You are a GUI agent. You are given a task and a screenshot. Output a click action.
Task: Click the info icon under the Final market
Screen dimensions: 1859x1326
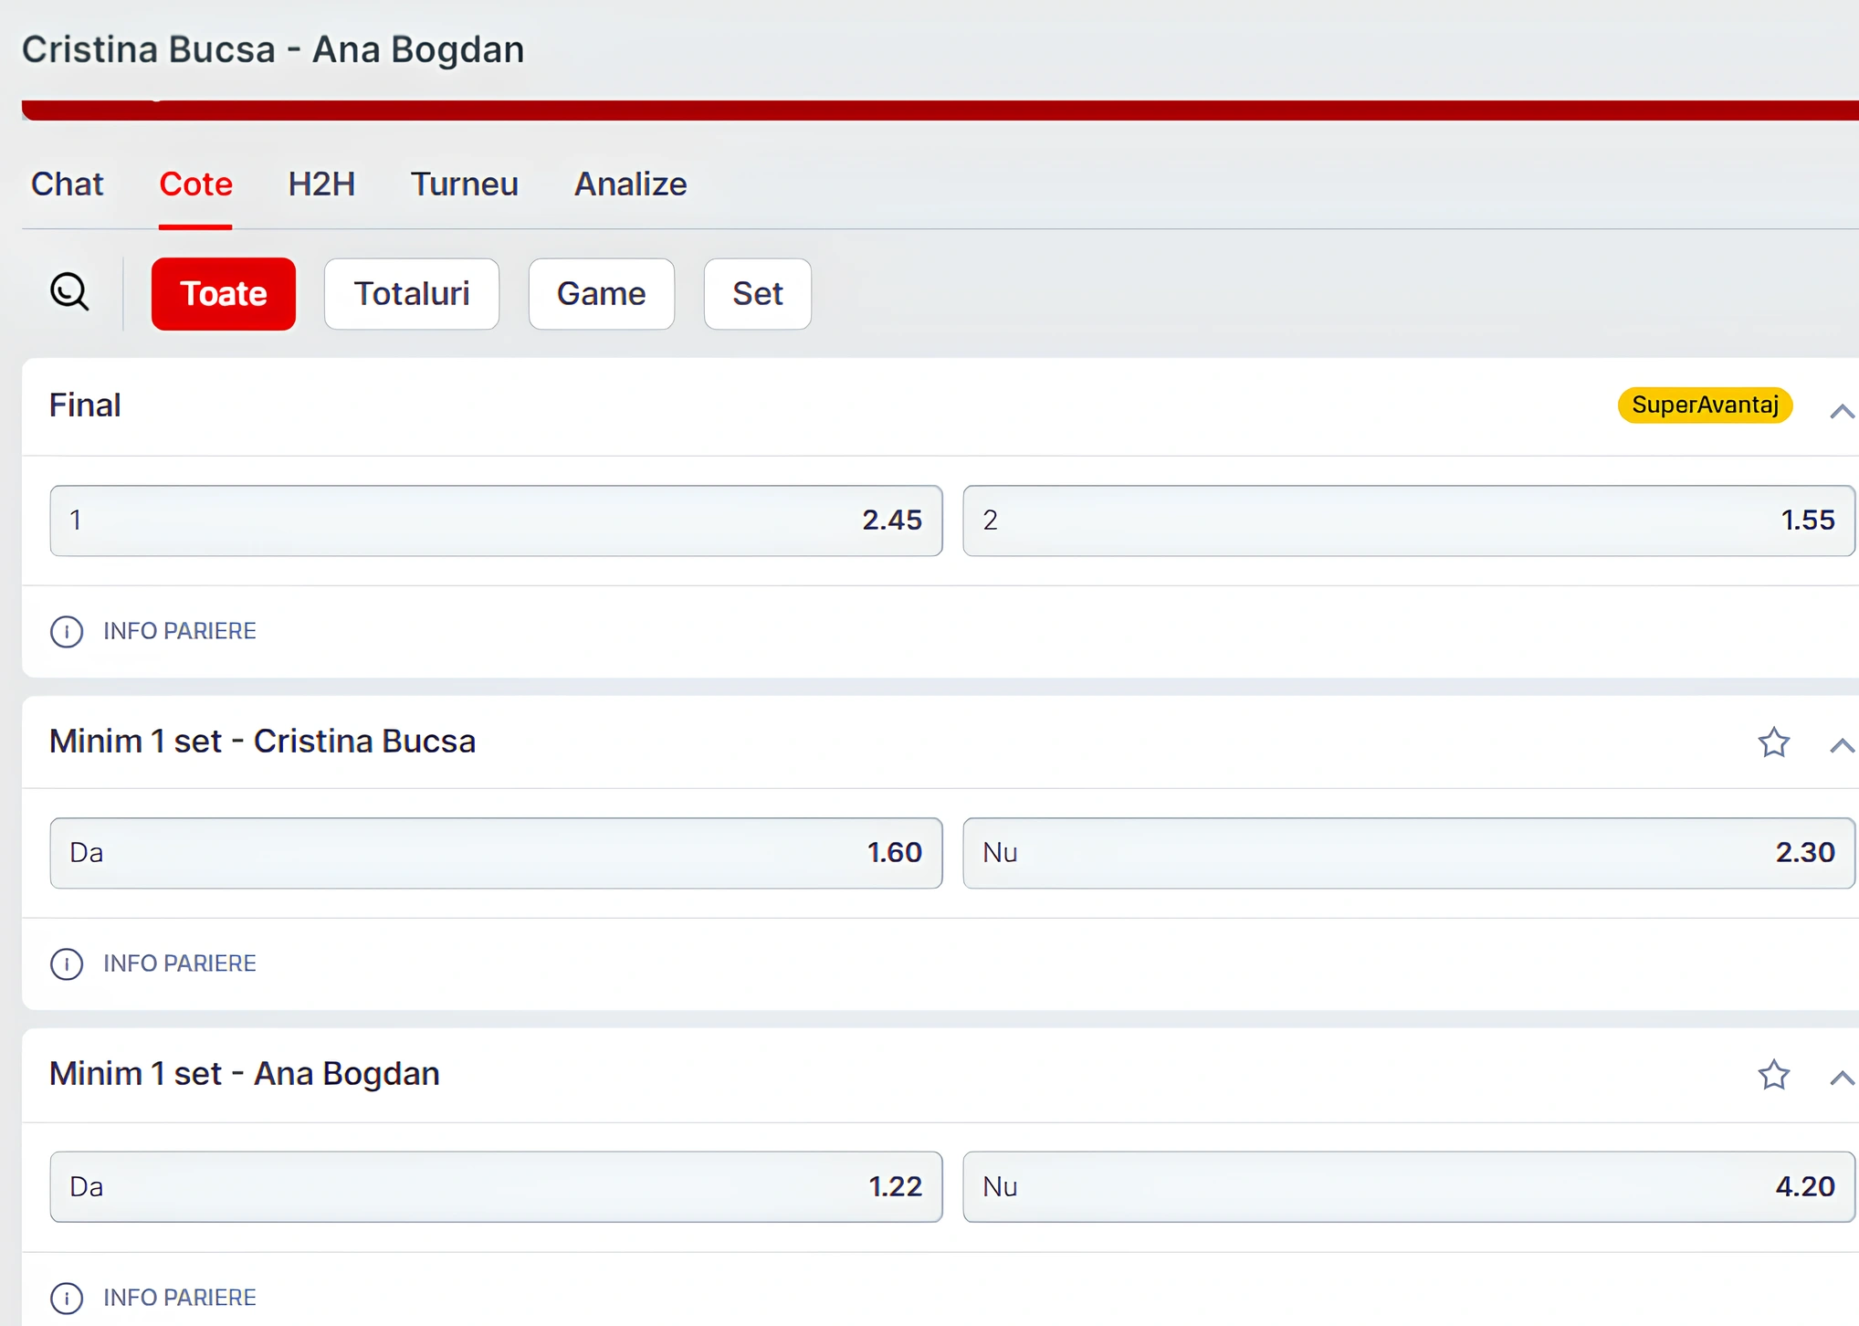[x=67, y=631]
